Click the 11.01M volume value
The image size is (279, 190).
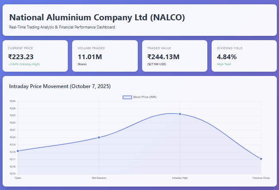[x=90, y=57]
